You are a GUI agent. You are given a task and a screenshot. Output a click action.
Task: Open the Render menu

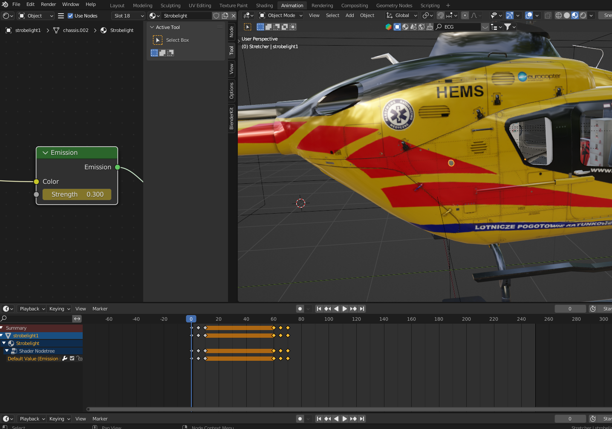(49, 4)
